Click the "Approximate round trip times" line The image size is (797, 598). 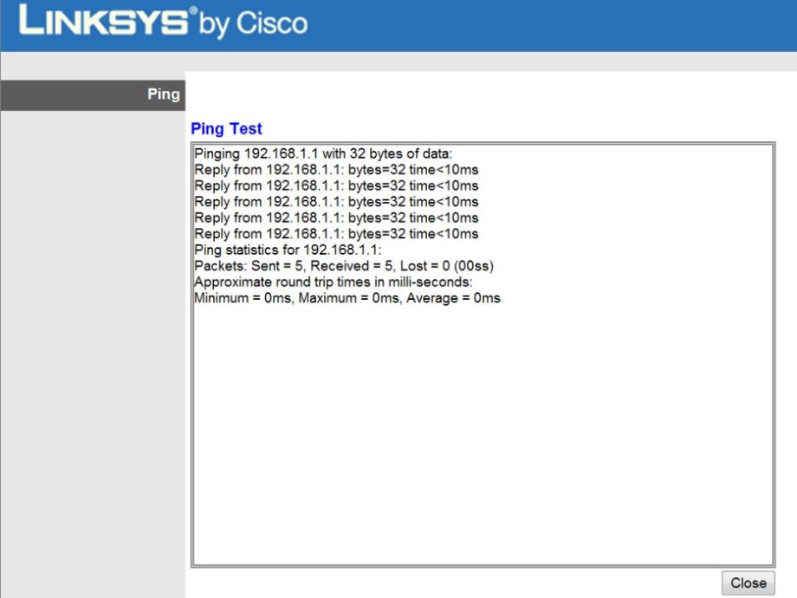tap(333, 282)
